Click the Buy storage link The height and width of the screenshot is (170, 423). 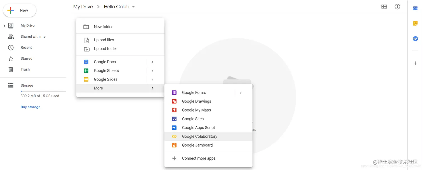(x=30, y=107)
